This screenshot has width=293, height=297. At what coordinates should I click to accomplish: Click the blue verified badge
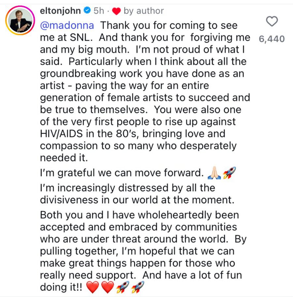(x=87, y=10)
